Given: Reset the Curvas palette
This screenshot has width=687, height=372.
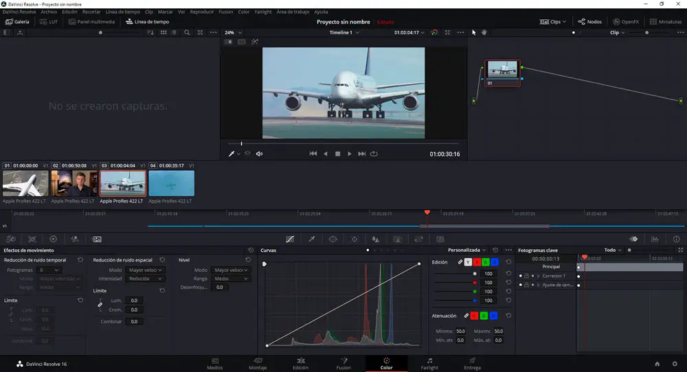Looking at the screenshot, I should [495, 251].
